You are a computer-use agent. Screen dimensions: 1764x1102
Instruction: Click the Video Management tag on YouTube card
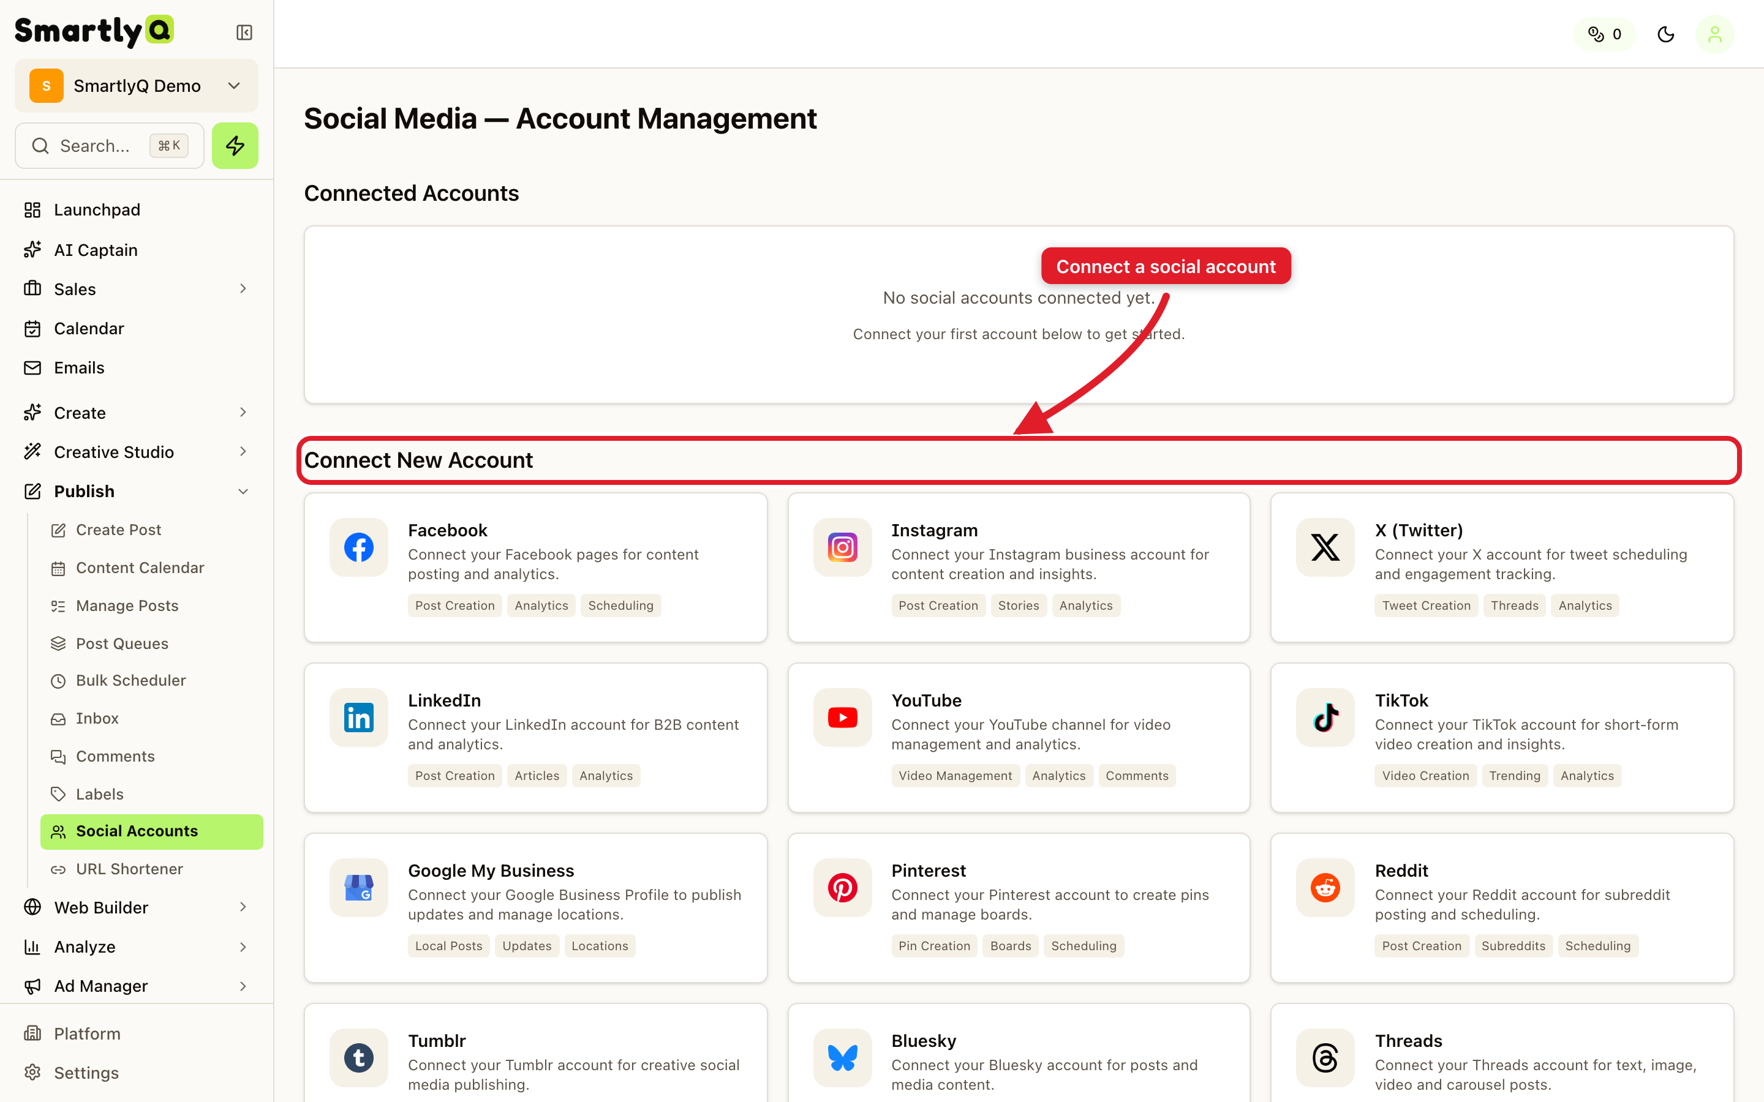[955, 776]
